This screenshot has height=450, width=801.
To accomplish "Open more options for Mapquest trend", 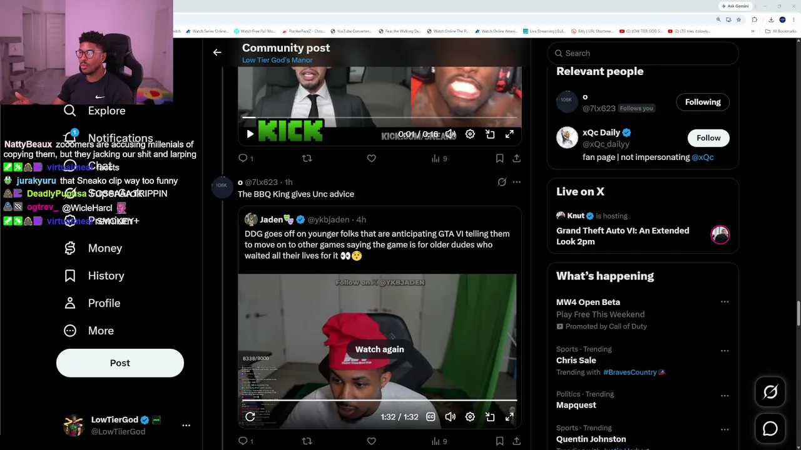I will coord(725,396).
